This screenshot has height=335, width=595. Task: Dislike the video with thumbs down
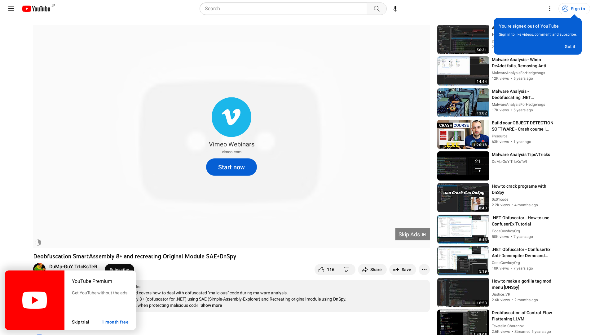point(347,270)
